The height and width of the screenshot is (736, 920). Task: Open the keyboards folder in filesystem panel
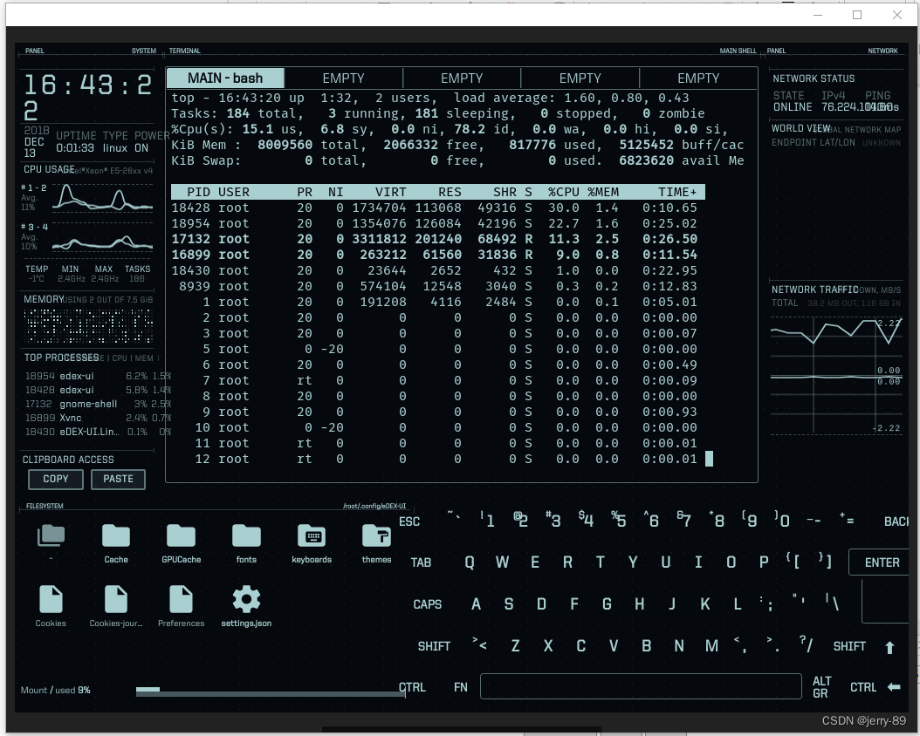(312, 535)
